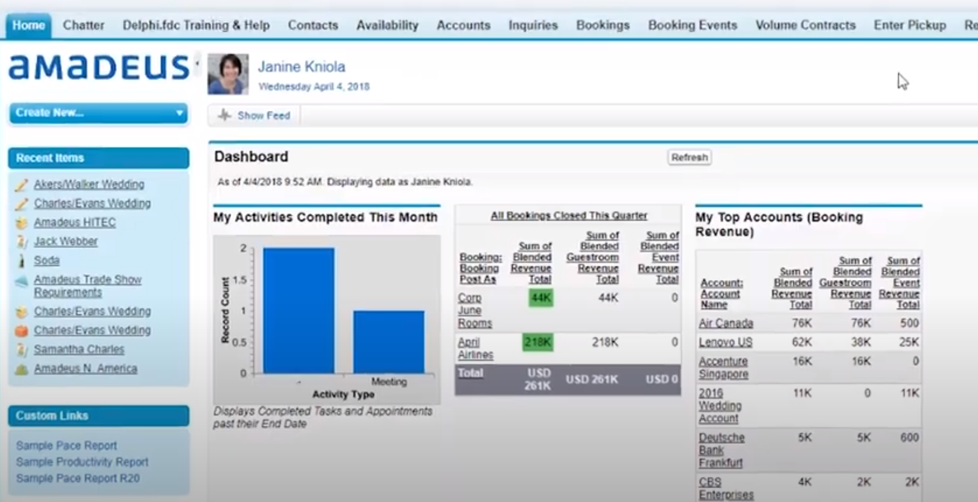Open the Booking Events tab
The image size is (978, 502).
click(x=693, y=25)
